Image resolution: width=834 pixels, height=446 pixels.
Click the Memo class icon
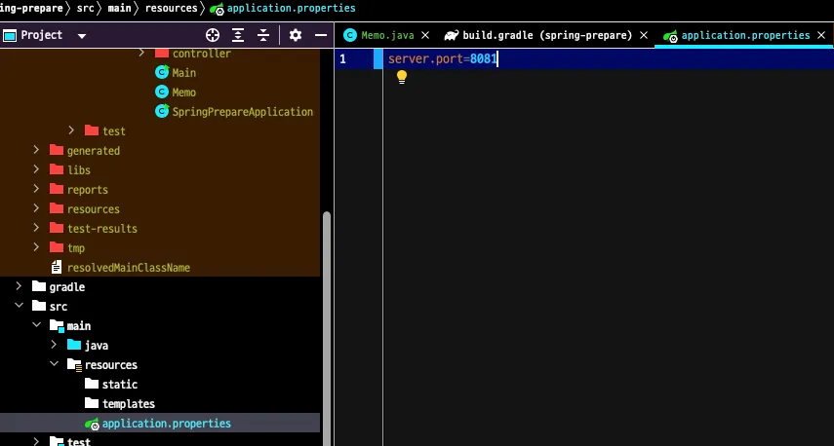coord(162,92)
